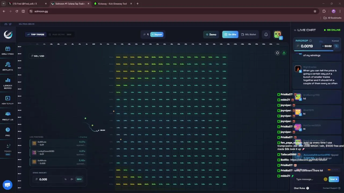Set stake to MAX
Screen dimensions: 344x193
point(79,179)
